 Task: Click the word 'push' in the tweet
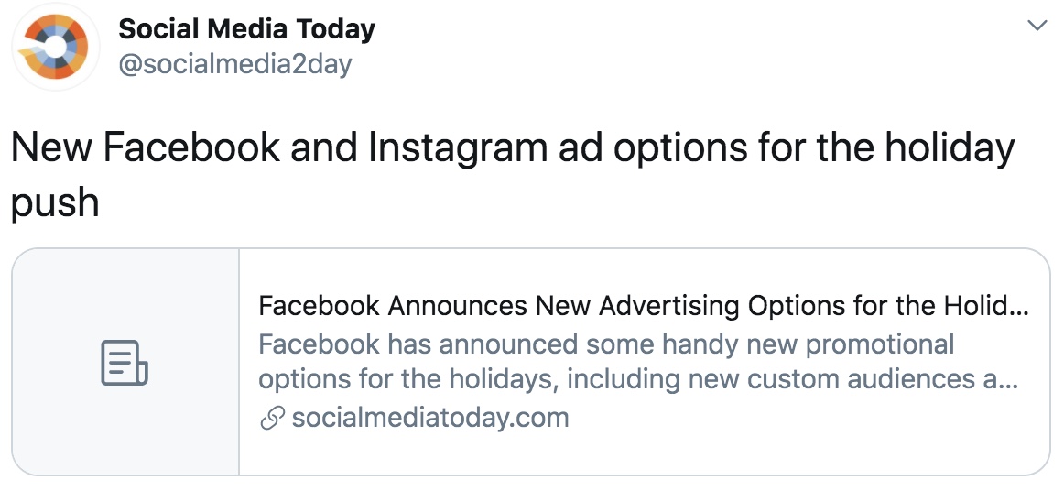56,202
